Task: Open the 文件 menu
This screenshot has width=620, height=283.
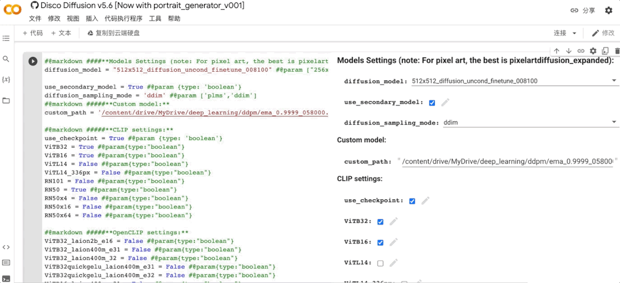Action: click(35, 18)
